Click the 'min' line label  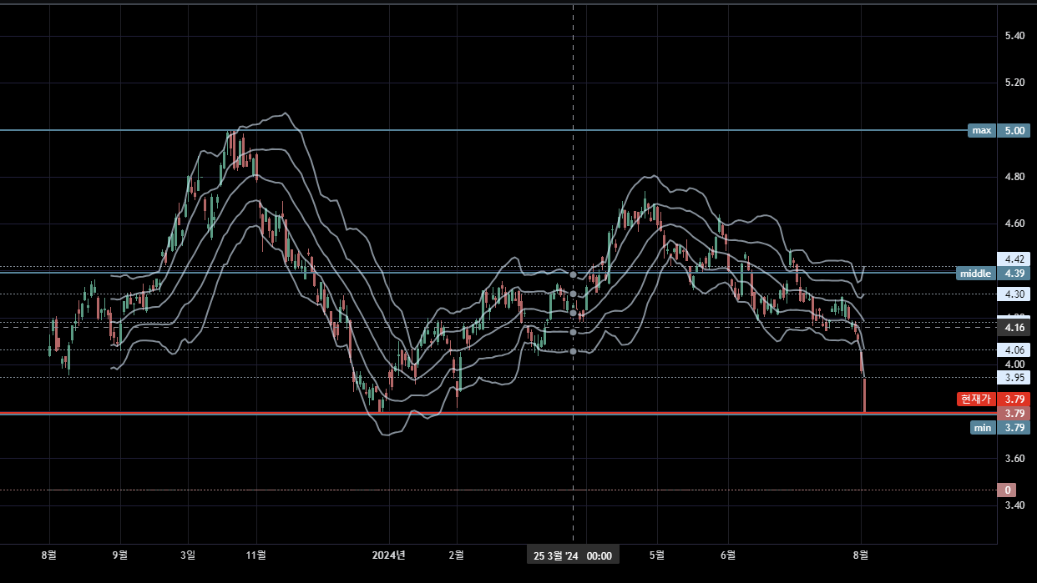(983, 427)
